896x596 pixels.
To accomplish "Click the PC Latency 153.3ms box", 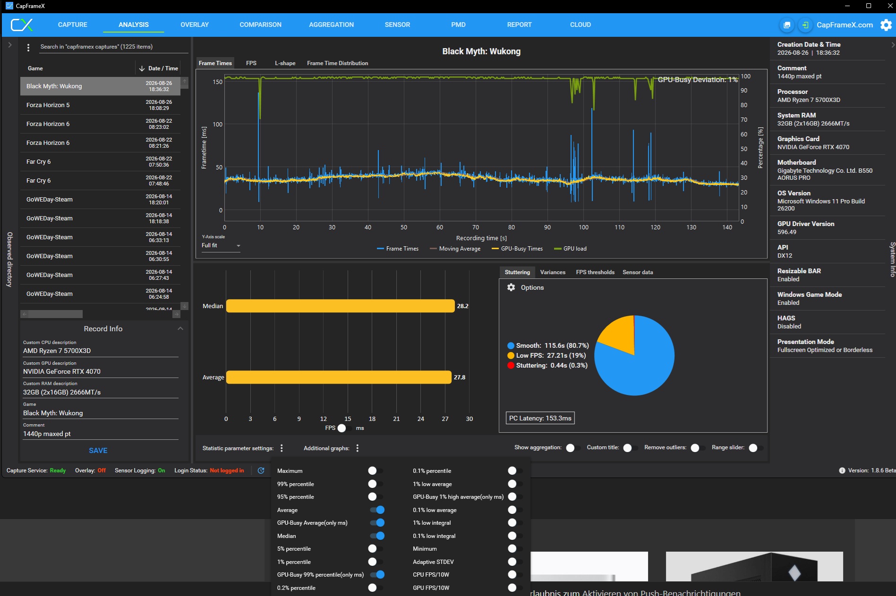I will pos(540,418).
